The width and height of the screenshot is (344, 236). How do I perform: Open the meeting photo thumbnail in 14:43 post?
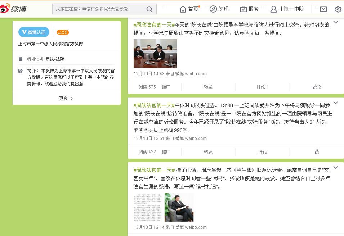point(155,54)
